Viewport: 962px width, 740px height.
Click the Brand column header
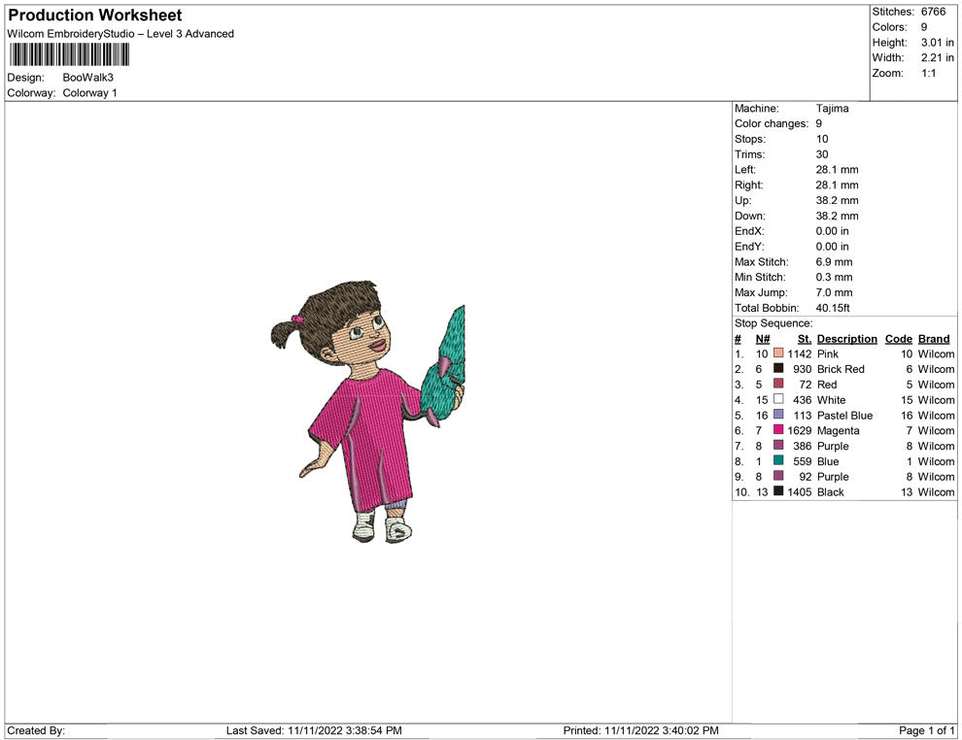[x=934, y=339]
